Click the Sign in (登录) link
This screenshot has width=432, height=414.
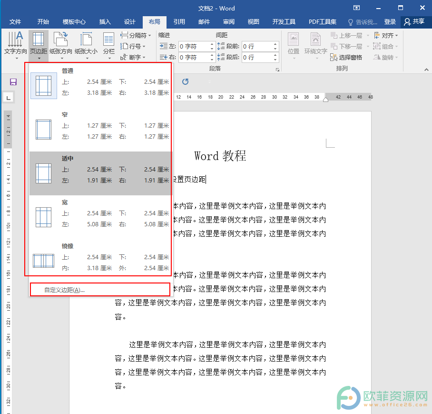390,22
